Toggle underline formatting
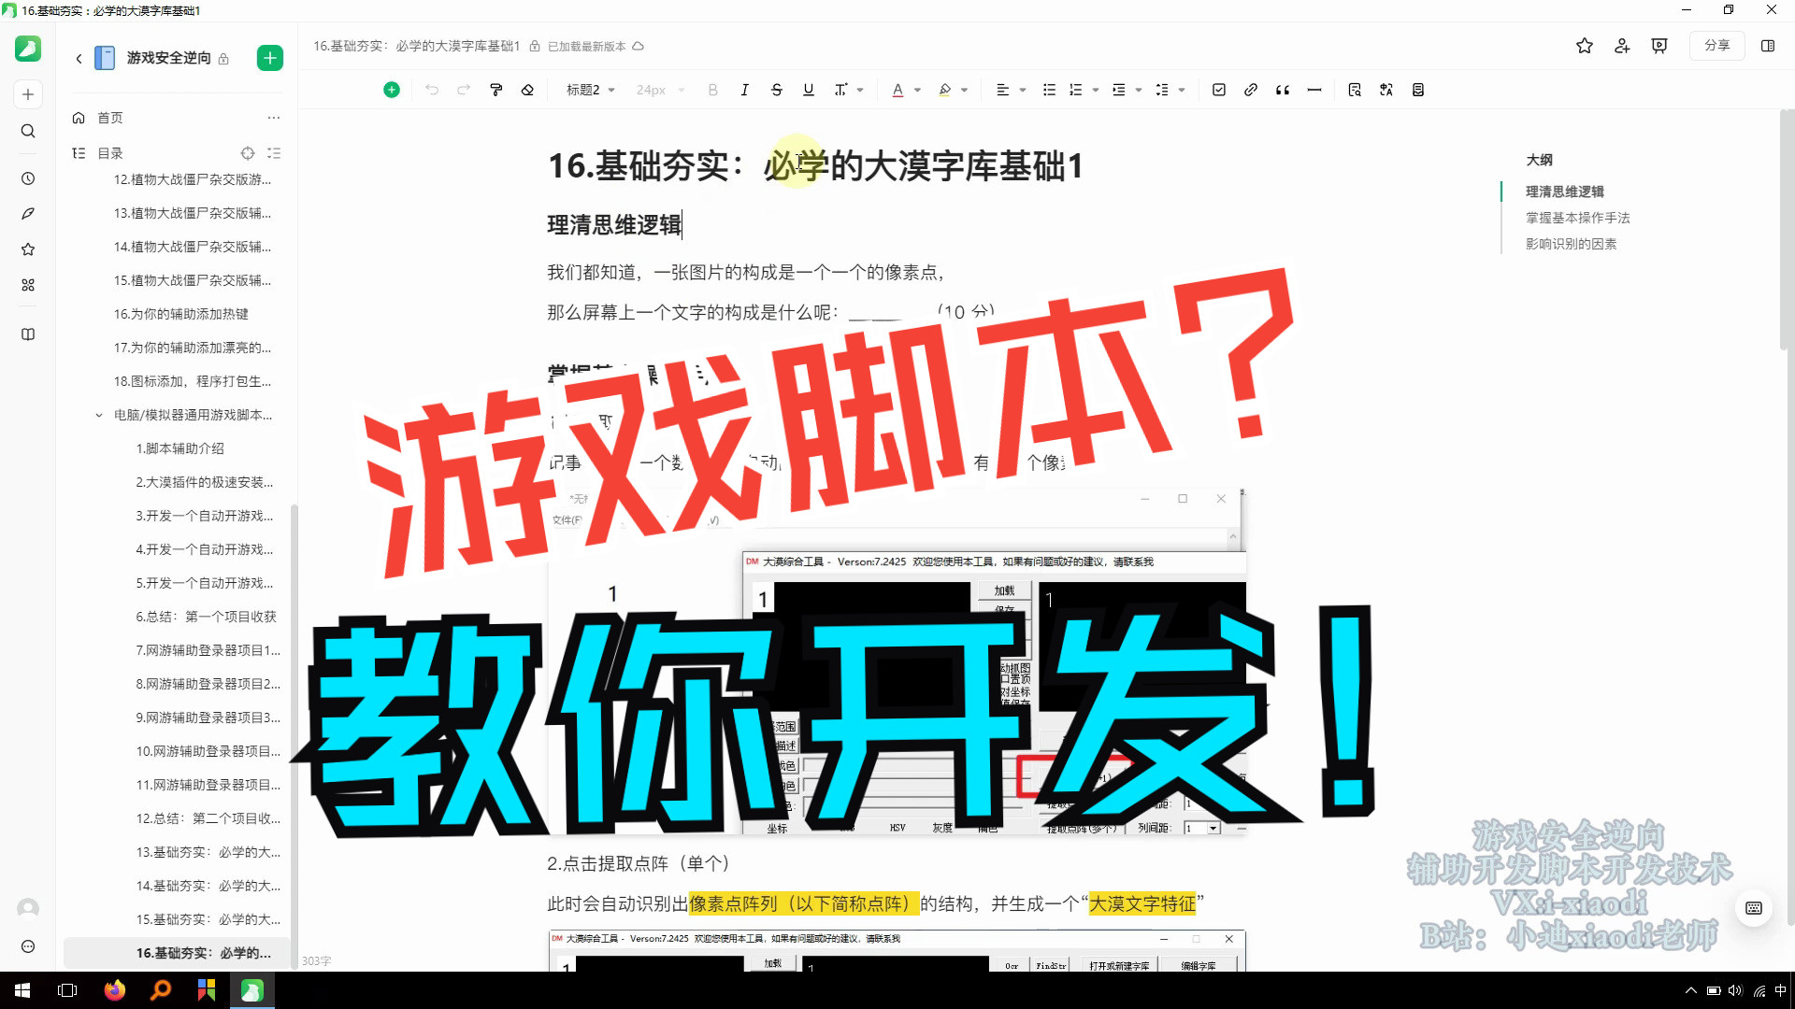Image resolution: width=1795 pixels, height=1009 pixels. tap(809, 90)
